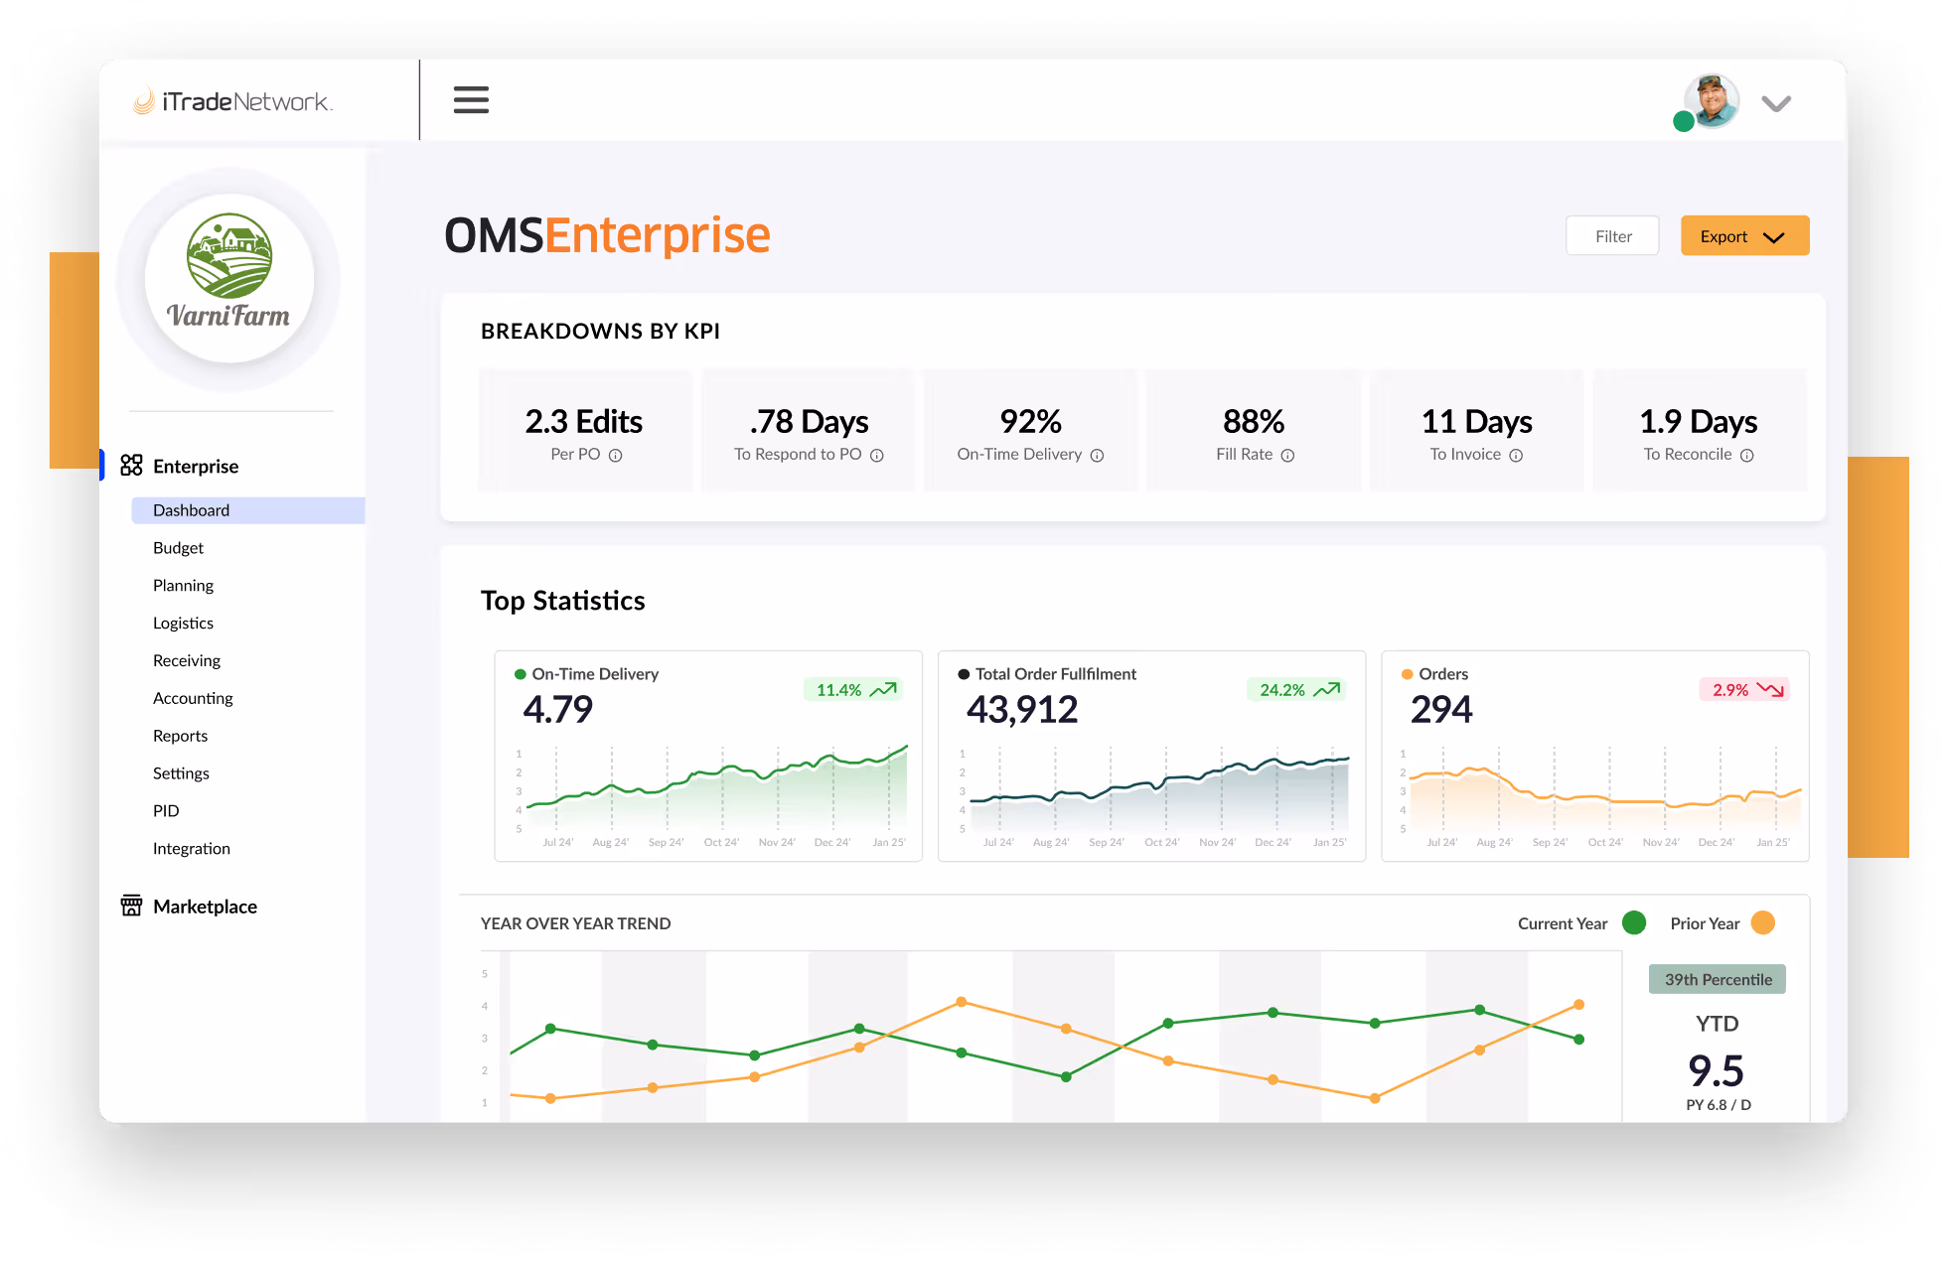Click the VarniFarm company logo
This screenshot has width=1947, height=1262.
point(229,278)
